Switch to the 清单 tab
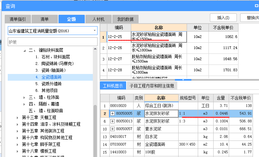This screenshot has width=259, height=157. pyautogui.click(x=45, y=19)
